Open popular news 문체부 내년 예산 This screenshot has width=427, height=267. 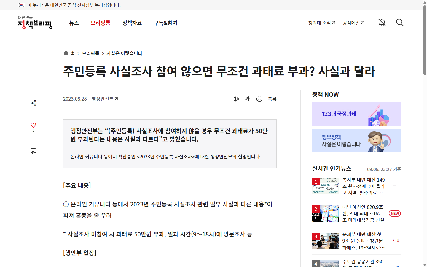point(364,241)
